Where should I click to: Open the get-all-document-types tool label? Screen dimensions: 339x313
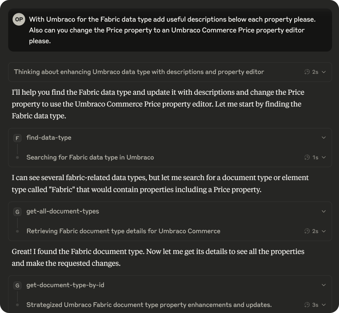[x=63, y=211]
